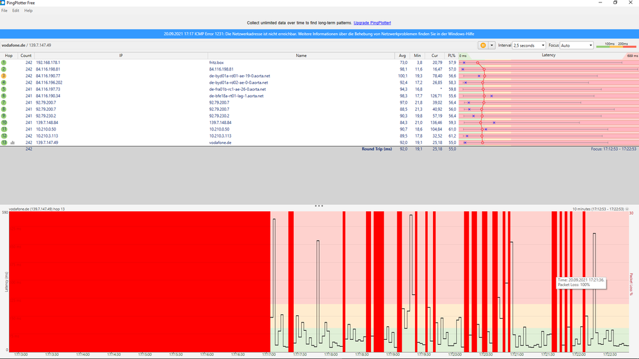This screenshot has height=359, width=639.
Task: Click the orange hop 3 circle icon
Action: (4, 76)
